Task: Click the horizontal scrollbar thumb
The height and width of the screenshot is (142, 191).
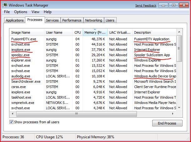Action: [x=77, y=114]
